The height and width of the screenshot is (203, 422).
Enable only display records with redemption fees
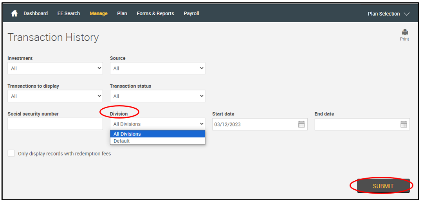click(x=11, y=153)
